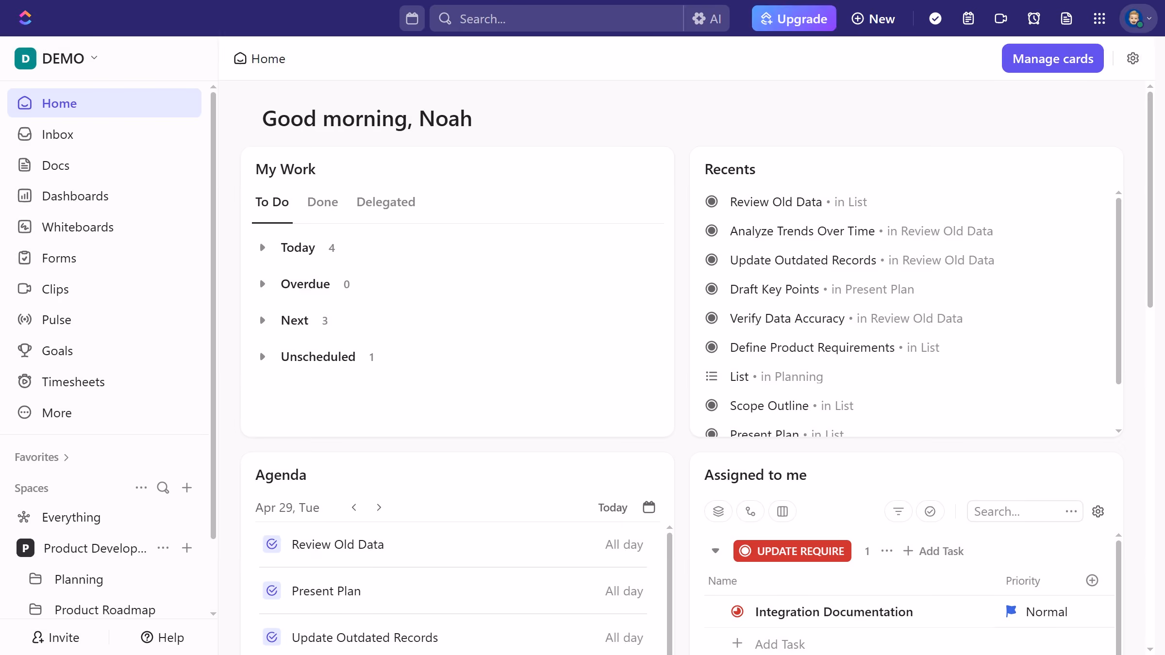Click the Recents card scrollbar
Viewport: 1165px width, 655px height.
pyautogui.click(x=1118, y=291)
